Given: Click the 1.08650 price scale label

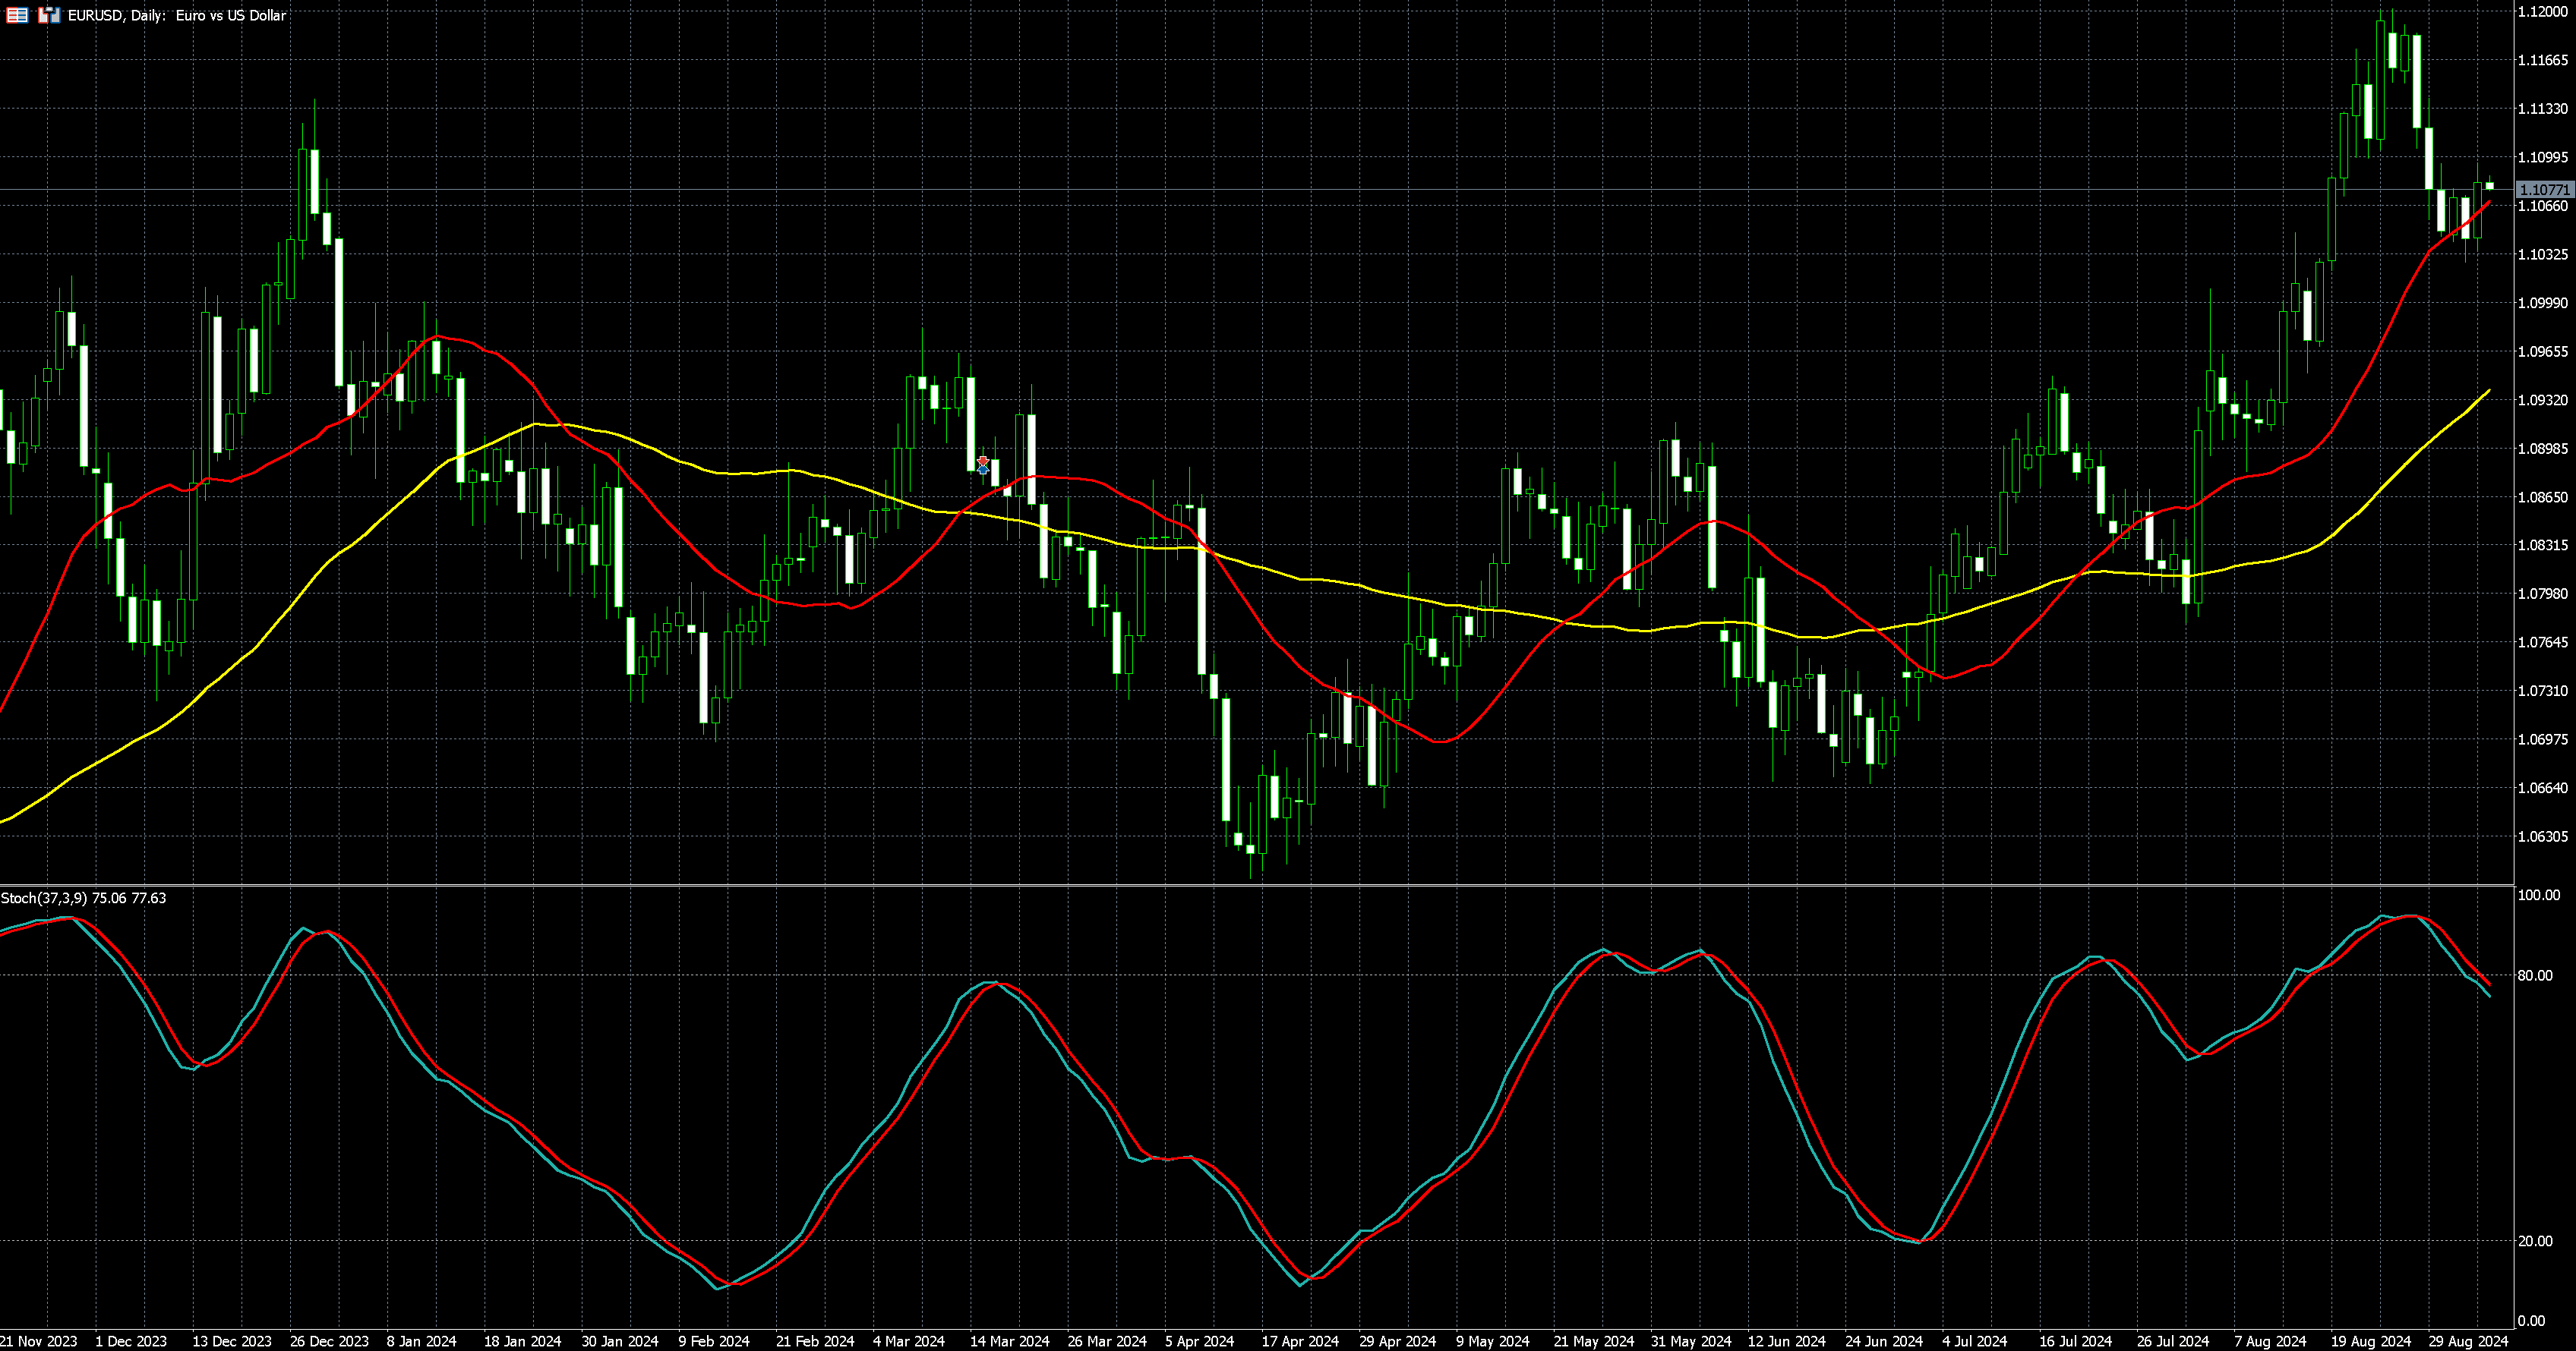Looking at the screenshot, I should pos(2542,496).
